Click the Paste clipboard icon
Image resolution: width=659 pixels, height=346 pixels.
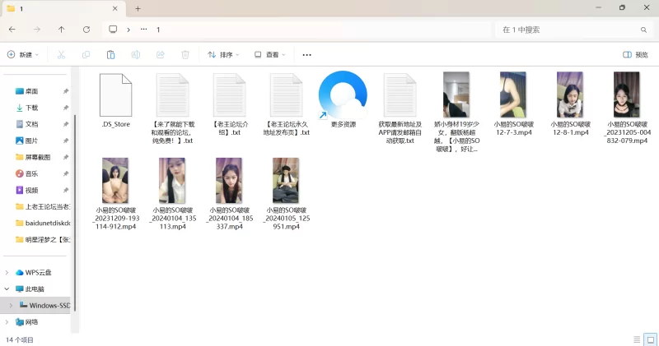[x=110, y=55]
